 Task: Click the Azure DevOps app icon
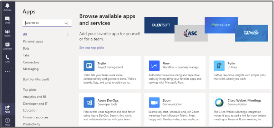[89, 102]
